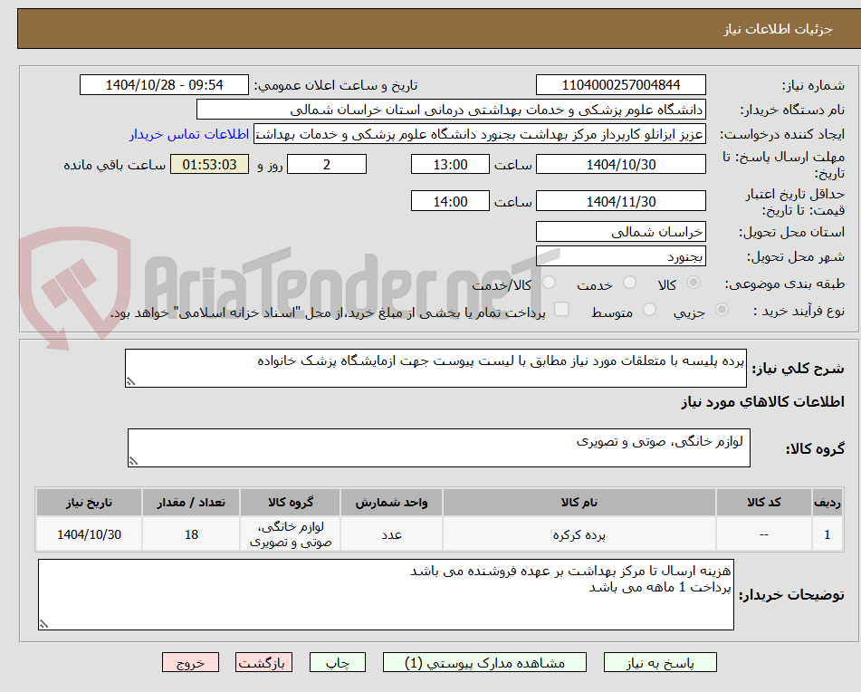This screenshot has height=692, width=861.
Task: Click the کد کالا column header
Action: click(764, 503)
